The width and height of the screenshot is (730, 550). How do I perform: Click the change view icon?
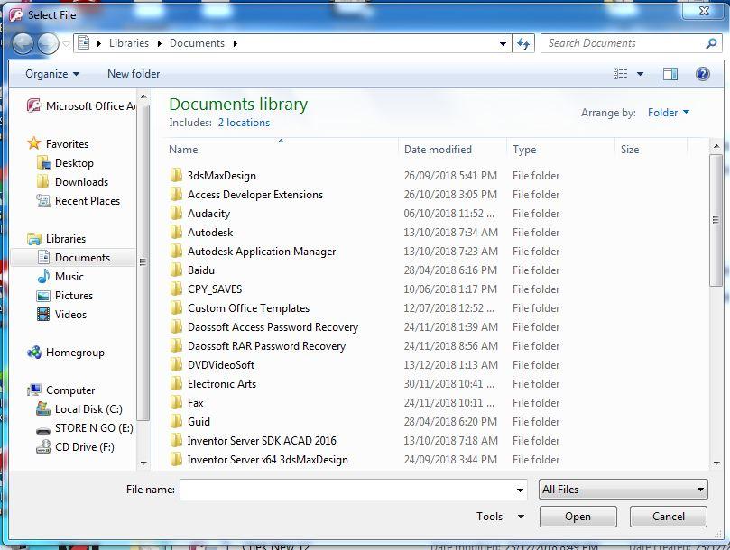[x=621, y=74]
